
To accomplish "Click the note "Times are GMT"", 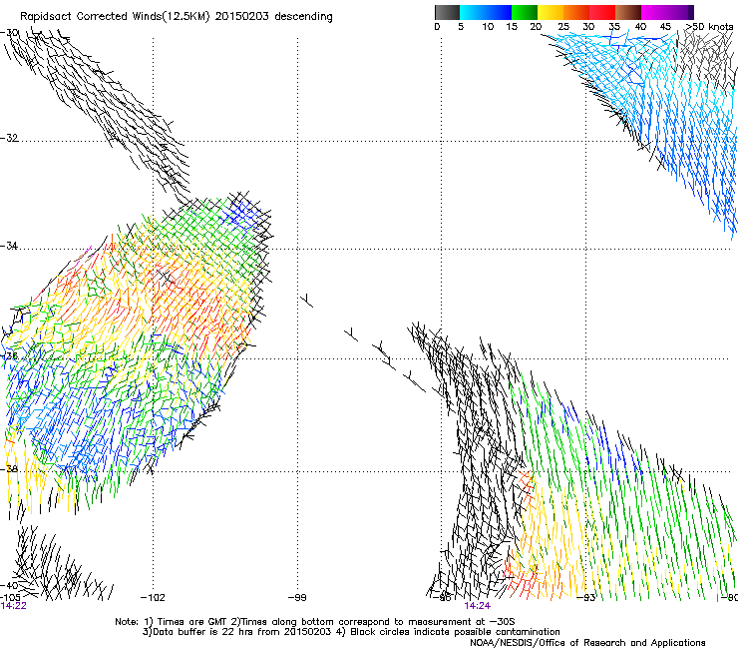I will pyautogui.click(x=192, y=622).
